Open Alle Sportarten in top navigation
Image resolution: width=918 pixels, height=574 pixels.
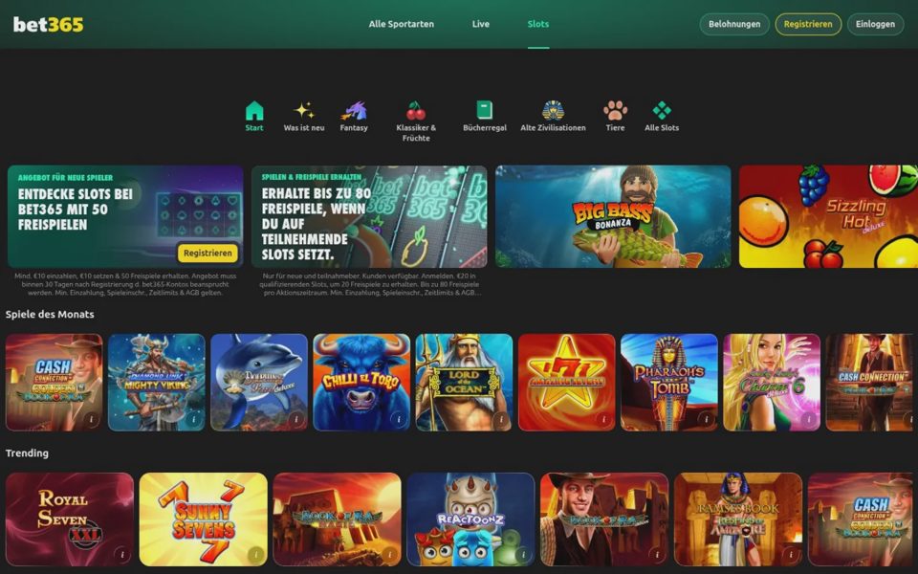click(x=401, y=24)
